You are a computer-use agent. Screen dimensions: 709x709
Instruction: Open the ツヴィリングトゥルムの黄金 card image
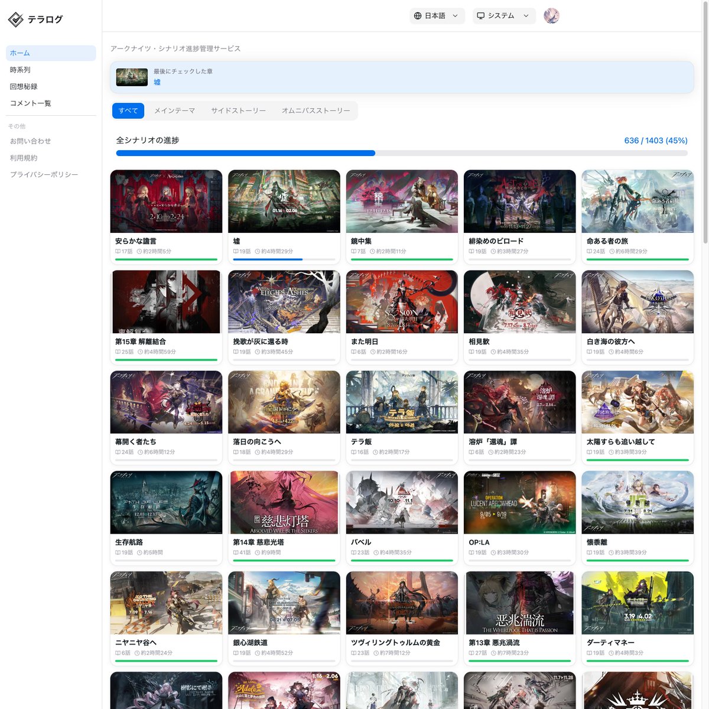(402, 603)
